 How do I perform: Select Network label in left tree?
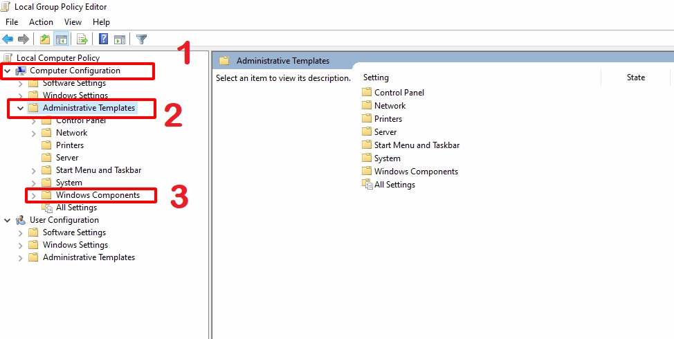pyautogui.click(x=71, y=133)
